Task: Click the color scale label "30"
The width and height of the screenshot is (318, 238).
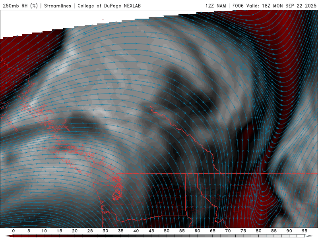Action: pyautogui.click(x=105, y=231)
